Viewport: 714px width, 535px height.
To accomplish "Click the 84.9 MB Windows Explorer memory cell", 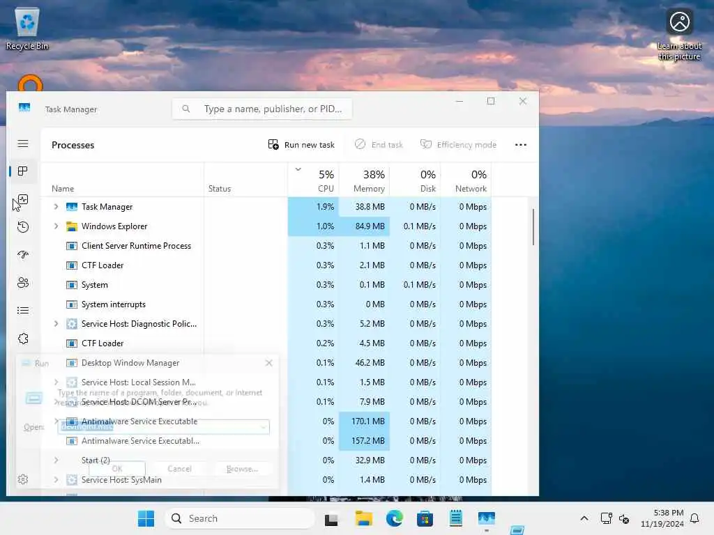I will [x=364, y=226].
